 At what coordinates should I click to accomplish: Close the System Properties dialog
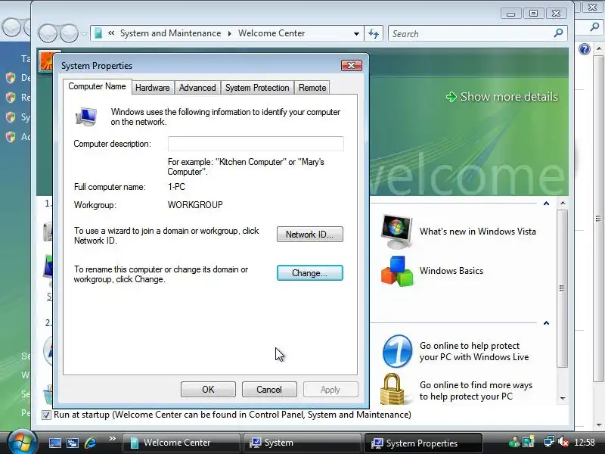click(352, 65)
